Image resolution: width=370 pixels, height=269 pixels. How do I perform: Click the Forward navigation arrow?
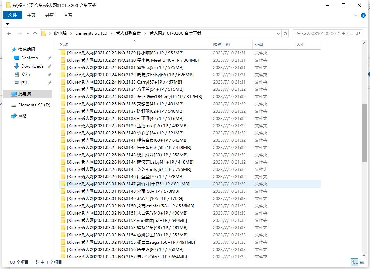coord(20,34)
